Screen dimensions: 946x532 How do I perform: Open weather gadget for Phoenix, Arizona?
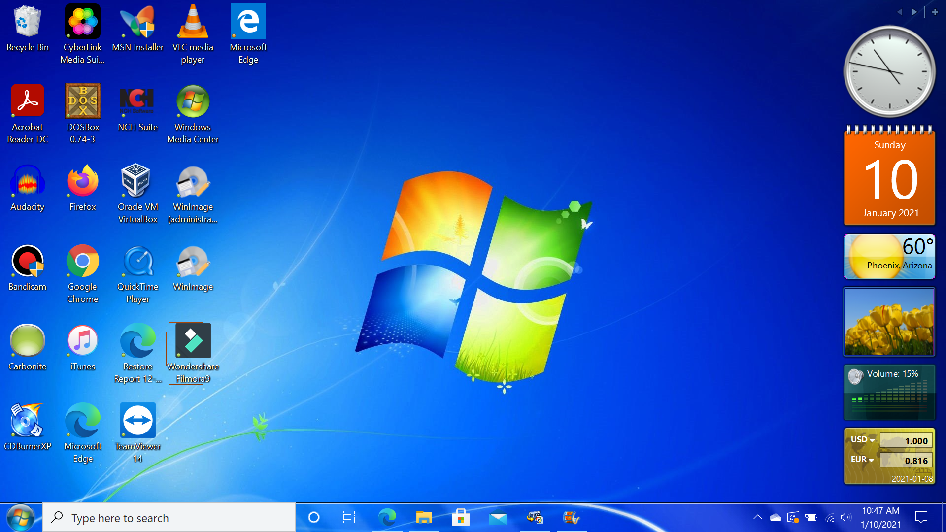(x=890, y=256)
